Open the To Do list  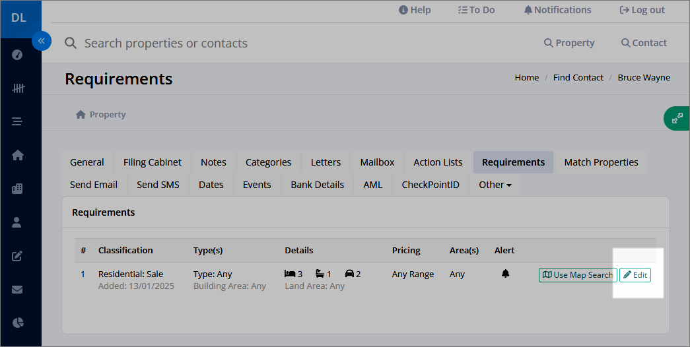pyautogui.click(x=476, y=10)
